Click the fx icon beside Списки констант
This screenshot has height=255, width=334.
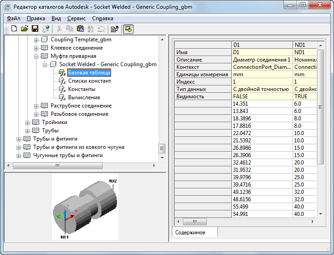(62, 81)
